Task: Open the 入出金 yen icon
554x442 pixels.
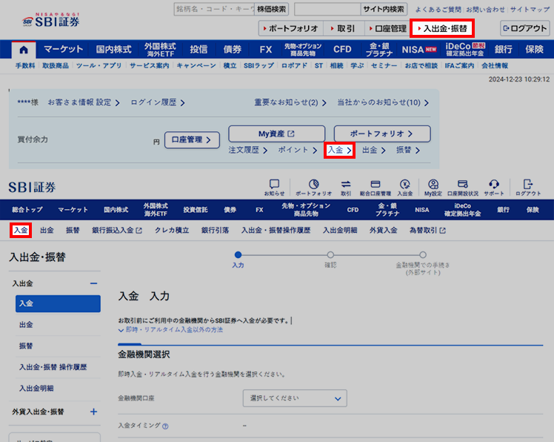Action: (405, 187)
